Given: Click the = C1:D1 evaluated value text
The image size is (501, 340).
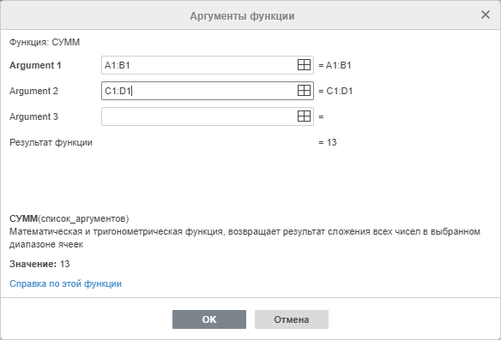Looking at the screenshot, I should 335,92.
